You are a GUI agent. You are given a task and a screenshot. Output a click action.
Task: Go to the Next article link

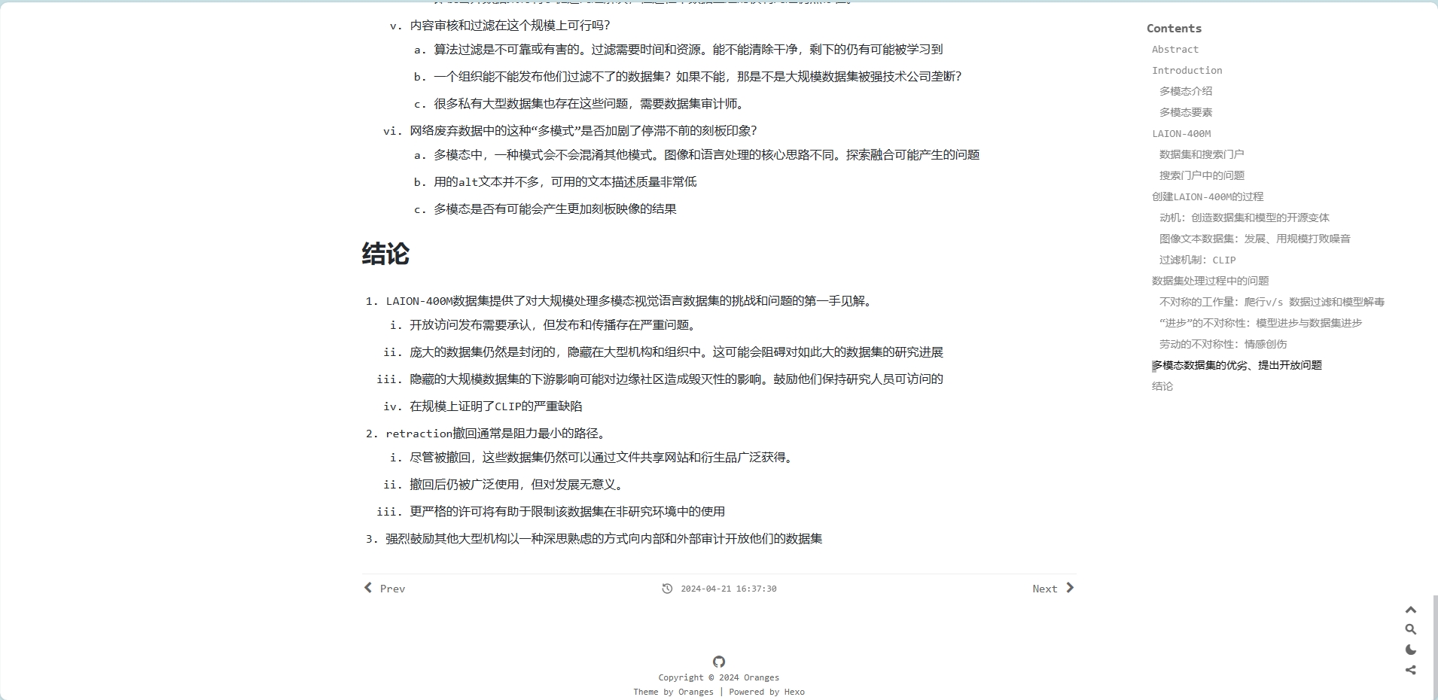1045,589
